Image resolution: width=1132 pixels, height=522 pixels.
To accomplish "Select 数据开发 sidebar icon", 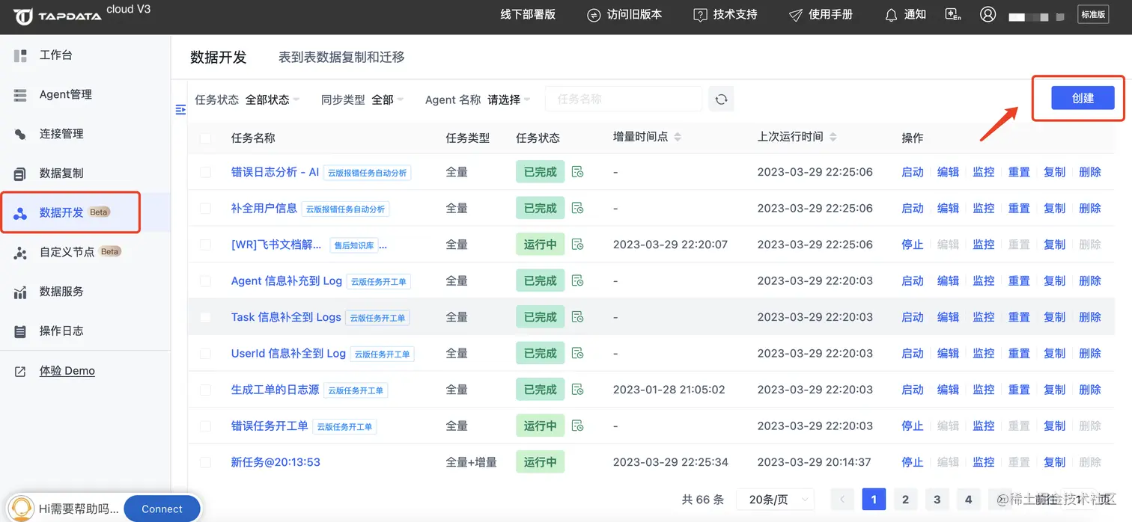I will click(x=20, y=213).
